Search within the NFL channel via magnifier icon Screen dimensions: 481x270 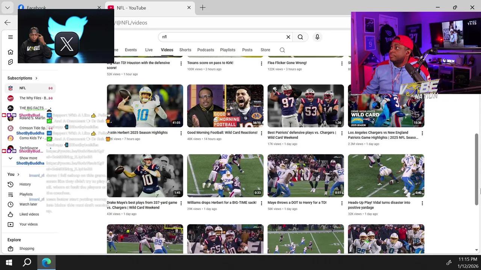click(x=282, y=50)
